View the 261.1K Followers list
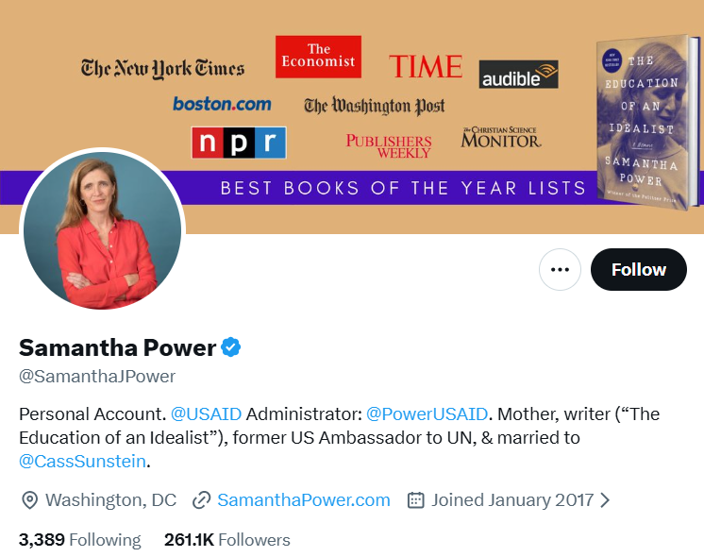This screenshot has height=557, width=704. (226, 540)
